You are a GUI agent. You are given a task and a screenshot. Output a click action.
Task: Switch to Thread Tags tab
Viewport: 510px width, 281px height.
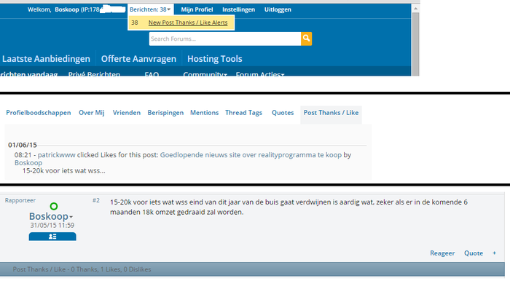click(243, 113)
